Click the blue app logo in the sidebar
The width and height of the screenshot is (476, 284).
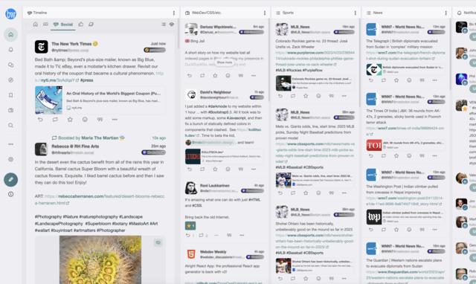[11, 14]
